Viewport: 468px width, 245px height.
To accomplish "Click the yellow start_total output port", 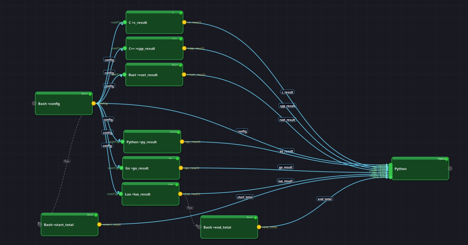I will (x=99, y=225).
